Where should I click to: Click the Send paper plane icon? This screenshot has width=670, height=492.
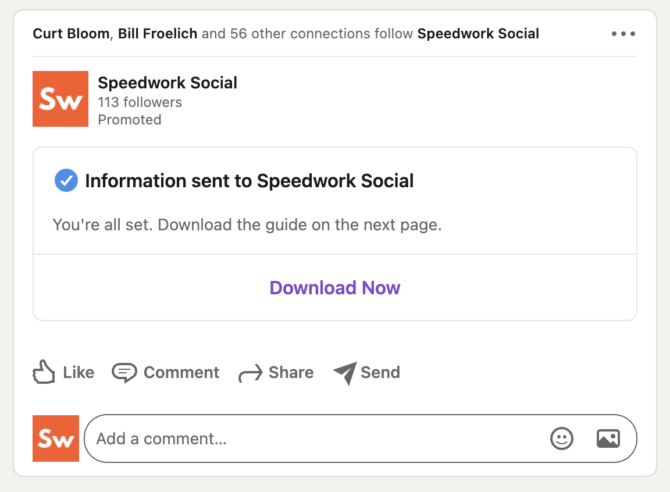[x=345, y=373]
